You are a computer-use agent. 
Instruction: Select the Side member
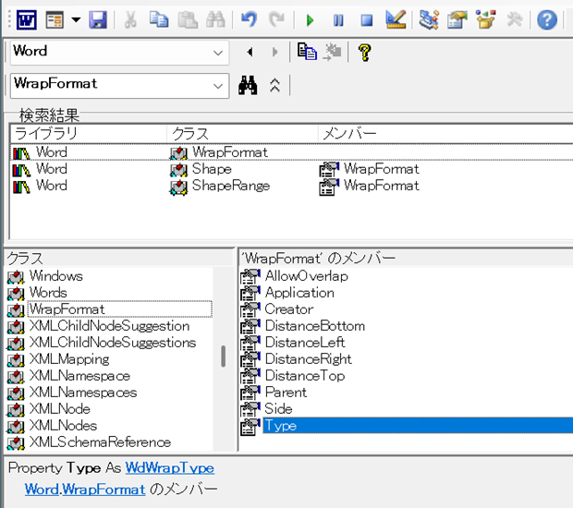coord(278,409)
